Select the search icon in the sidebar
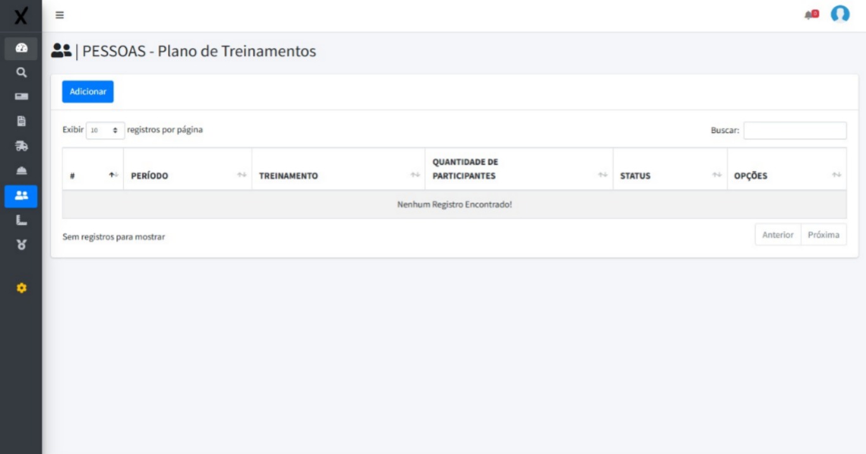 click(x=21, y=72)
